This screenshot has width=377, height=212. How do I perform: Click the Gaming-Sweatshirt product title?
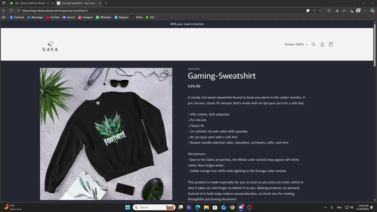tap(222, 76)
